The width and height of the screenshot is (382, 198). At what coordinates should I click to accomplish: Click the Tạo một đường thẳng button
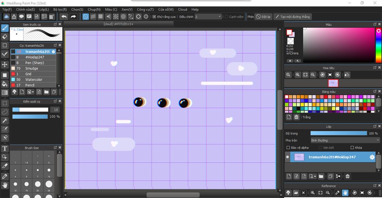click(x=292, y=16)
